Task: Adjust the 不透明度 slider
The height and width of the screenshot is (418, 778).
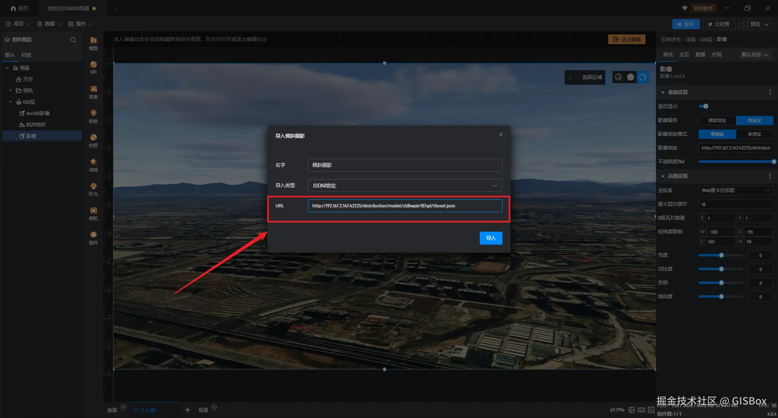Action: (736, 162)
